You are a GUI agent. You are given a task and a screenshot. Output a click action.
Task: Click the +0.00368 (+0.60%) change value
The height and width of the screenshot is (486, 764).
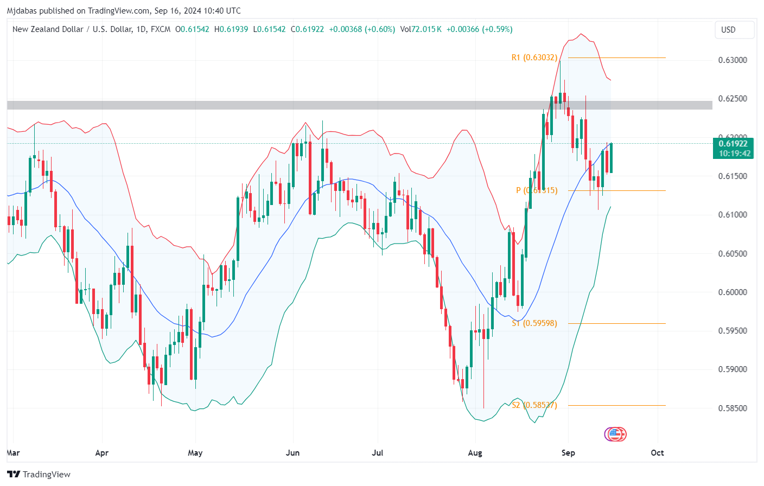[x=362, y=29]
